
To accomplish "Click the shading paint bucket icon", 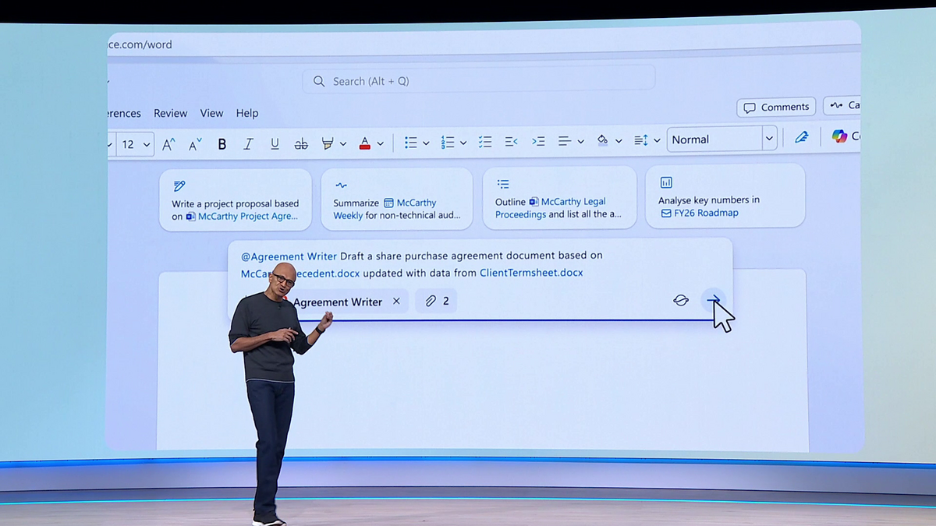I will [602, 140].
